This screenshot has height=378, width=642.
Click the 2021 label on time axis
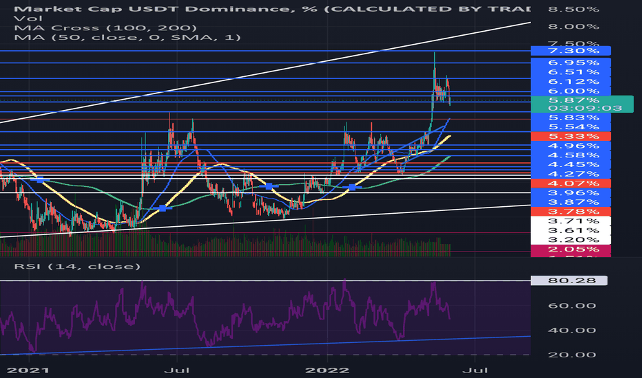point(28,370)
